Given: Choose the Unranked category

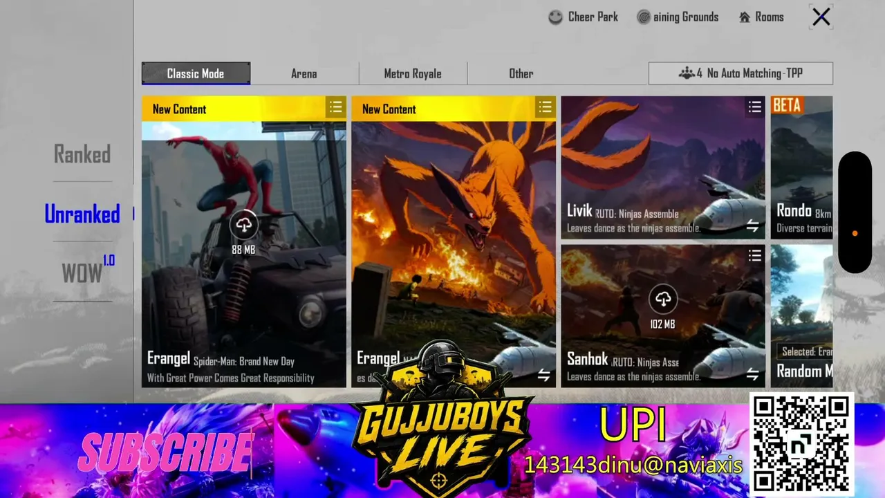Looking at the screenshot, I should [x=82, y=214].
